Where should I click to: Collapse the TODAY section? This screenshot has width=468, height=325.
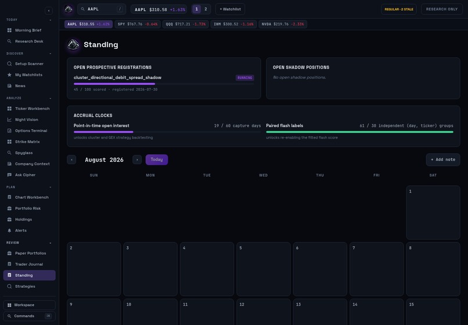click(50, 20)
